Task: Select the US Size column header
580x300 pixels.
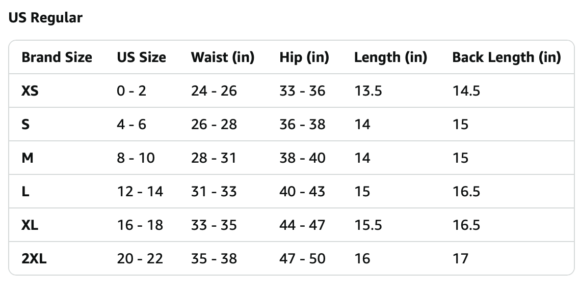Action: [141, 57]
